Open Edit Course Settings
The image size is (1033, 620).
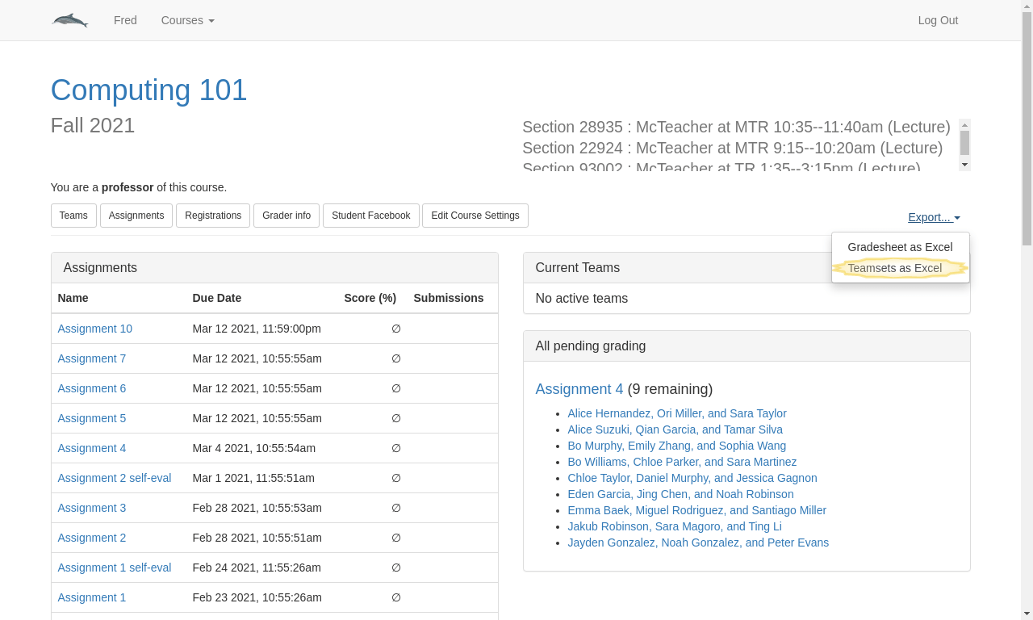pyautogui.click(x=475, y=216)
